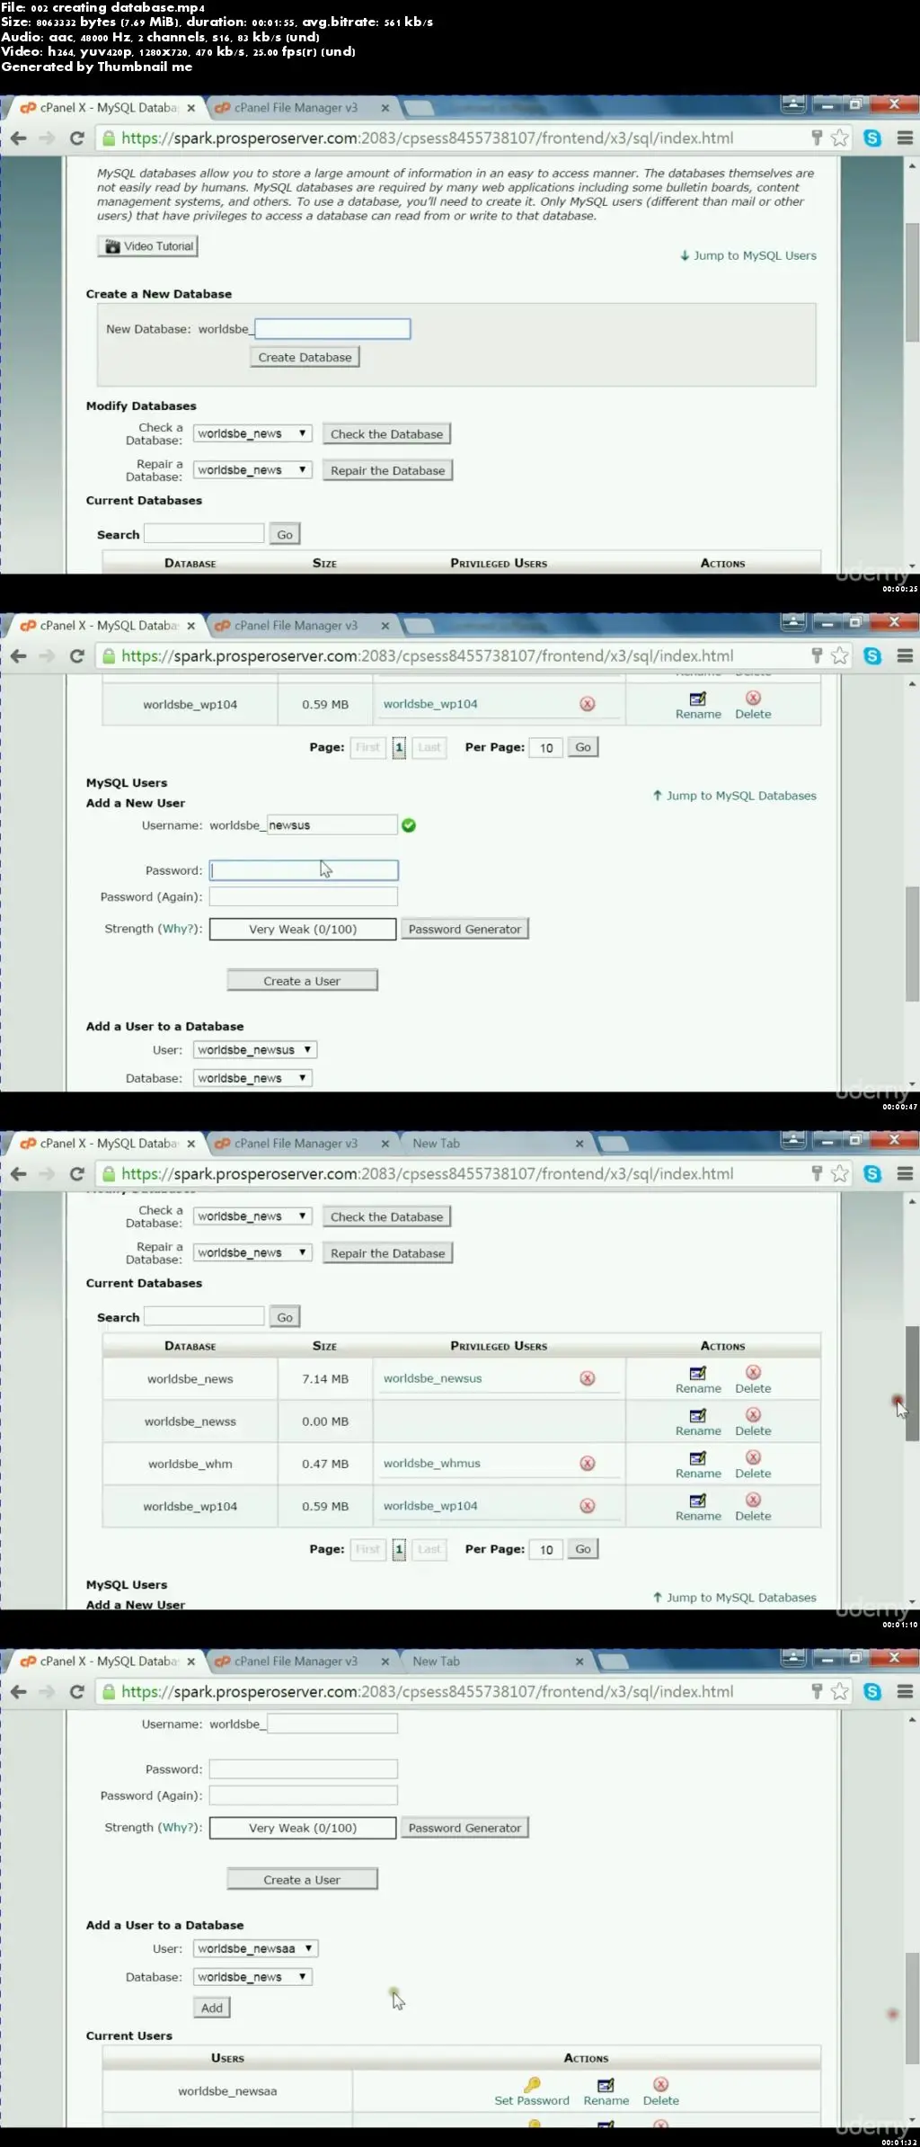Screen dimensions: 920x2147
Task: Click Delete icon for user worldsbe_newsaa
Action: click(660, 2084)
